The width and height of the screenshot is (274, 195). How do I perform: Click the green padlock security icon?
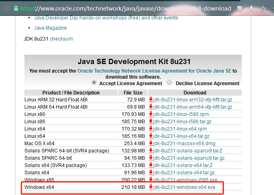15,8
